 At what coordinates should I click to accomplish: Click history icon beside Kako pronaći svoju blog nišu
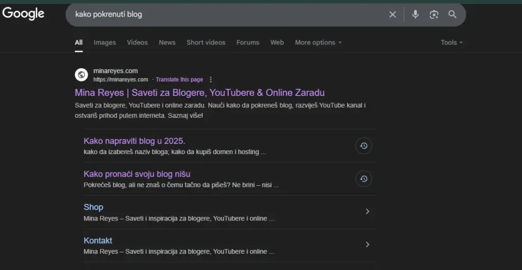click(363, 179)
